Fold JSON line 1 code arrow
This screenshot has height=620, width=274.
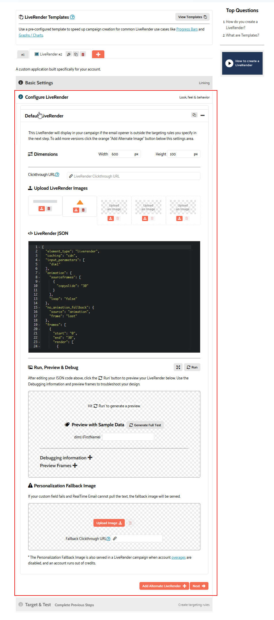[x=39, y=247]
